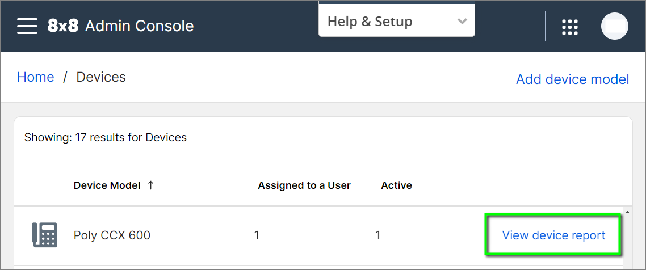Click the 8x8 logo
The image size is (646, 270).
62,26
